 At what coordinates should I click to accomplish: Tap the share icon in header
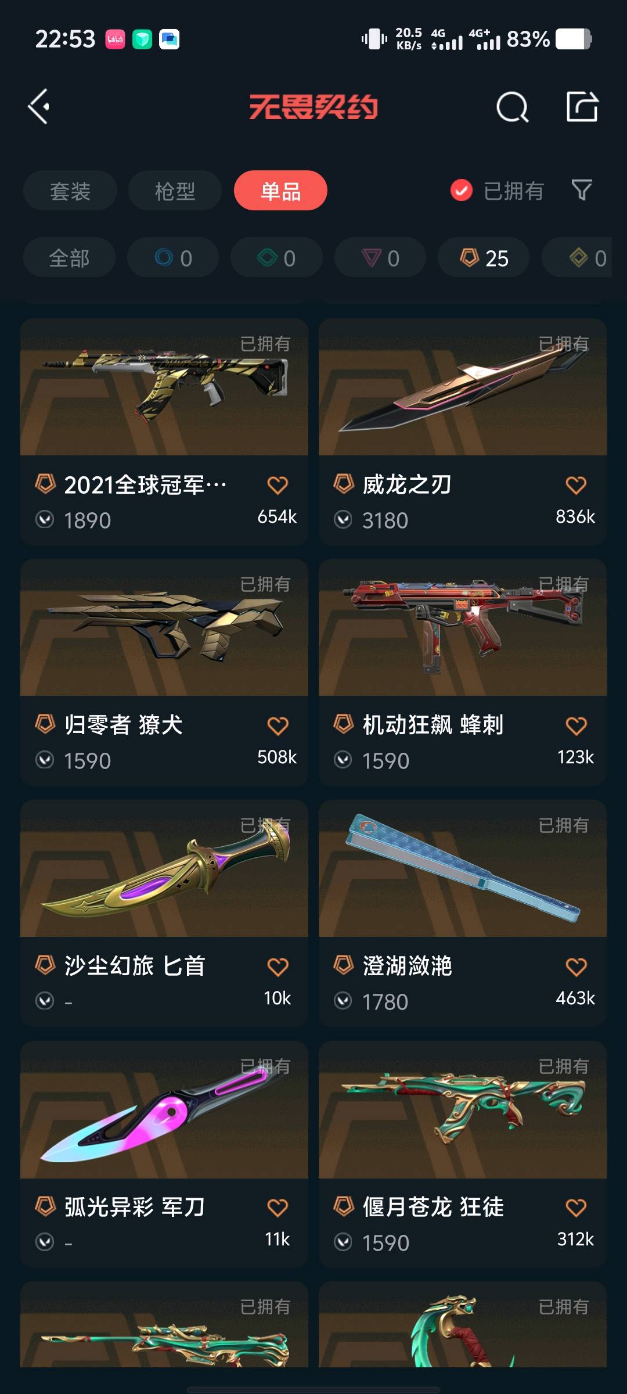tap(582, 106)
